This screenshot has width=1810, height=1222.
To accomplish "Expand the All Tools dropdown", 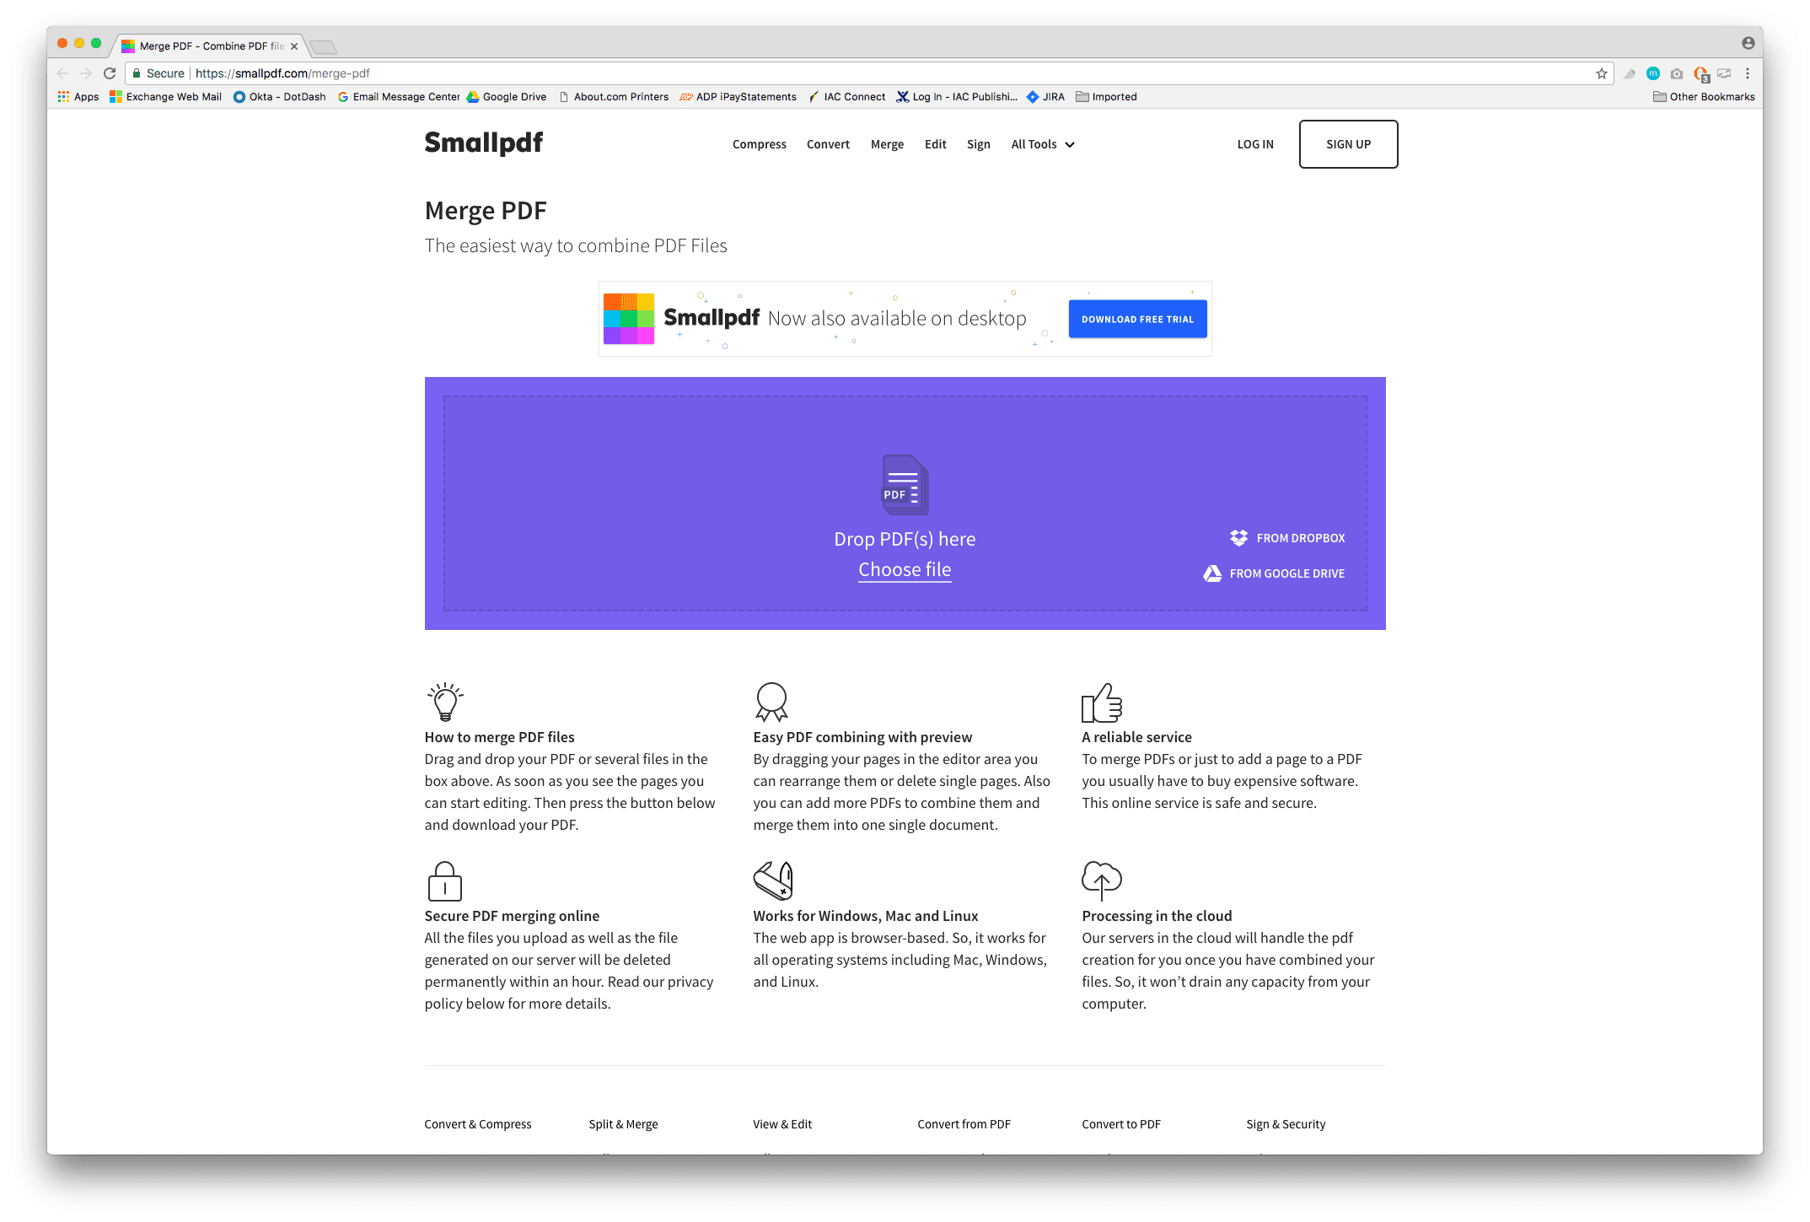I will pos(1043,144).
